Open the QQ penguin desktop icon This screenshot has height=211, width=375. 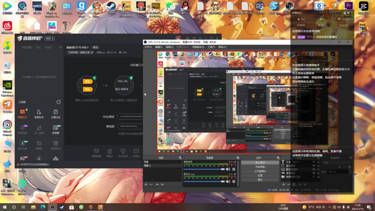pyautogui.click(x=185, y=8)
